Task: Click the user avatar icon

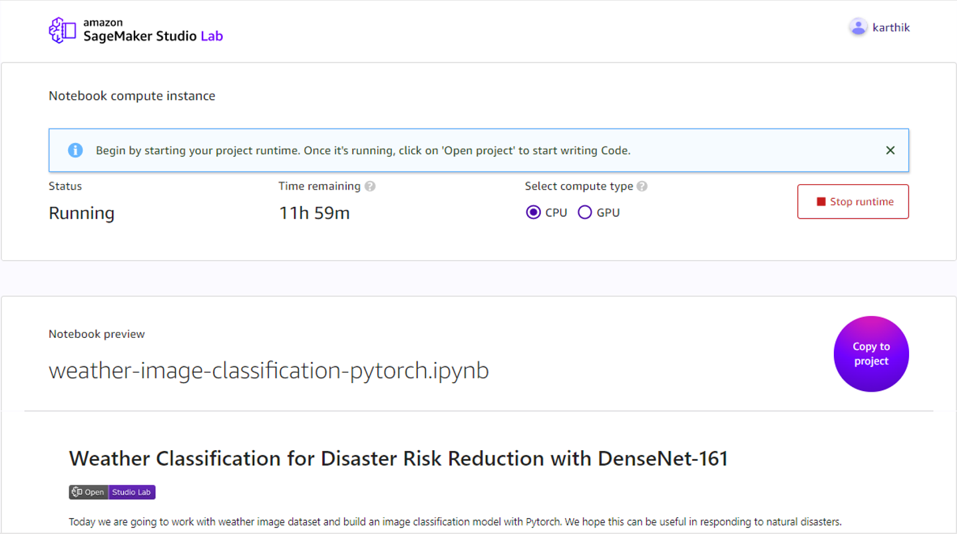Action: (858, 27)
